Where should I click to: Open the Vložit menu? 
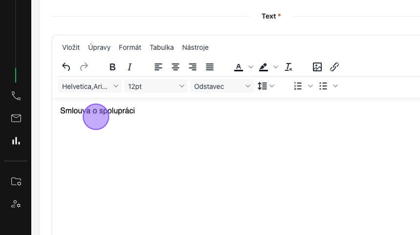coord(71,47)
